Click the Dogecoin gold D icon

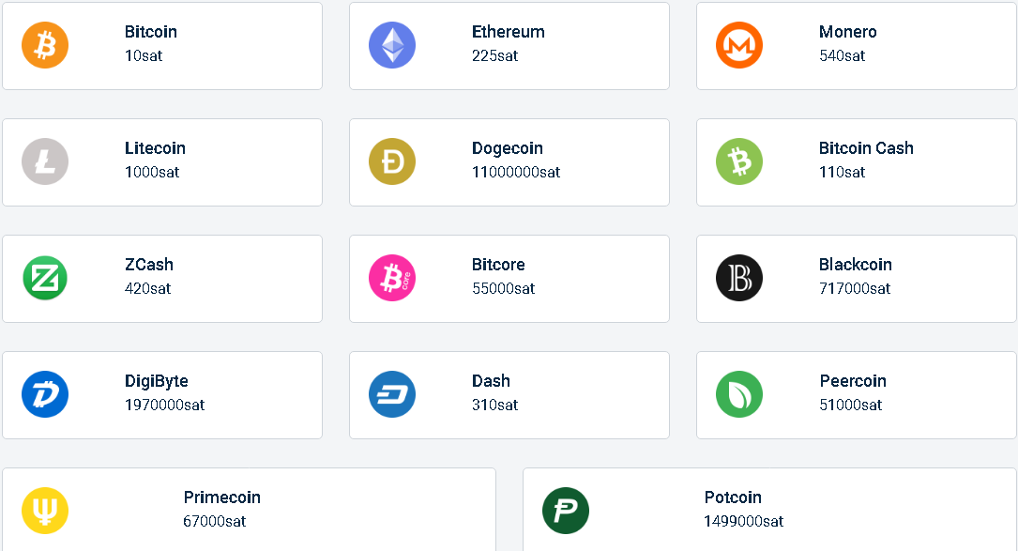click(x=392, y=161)
